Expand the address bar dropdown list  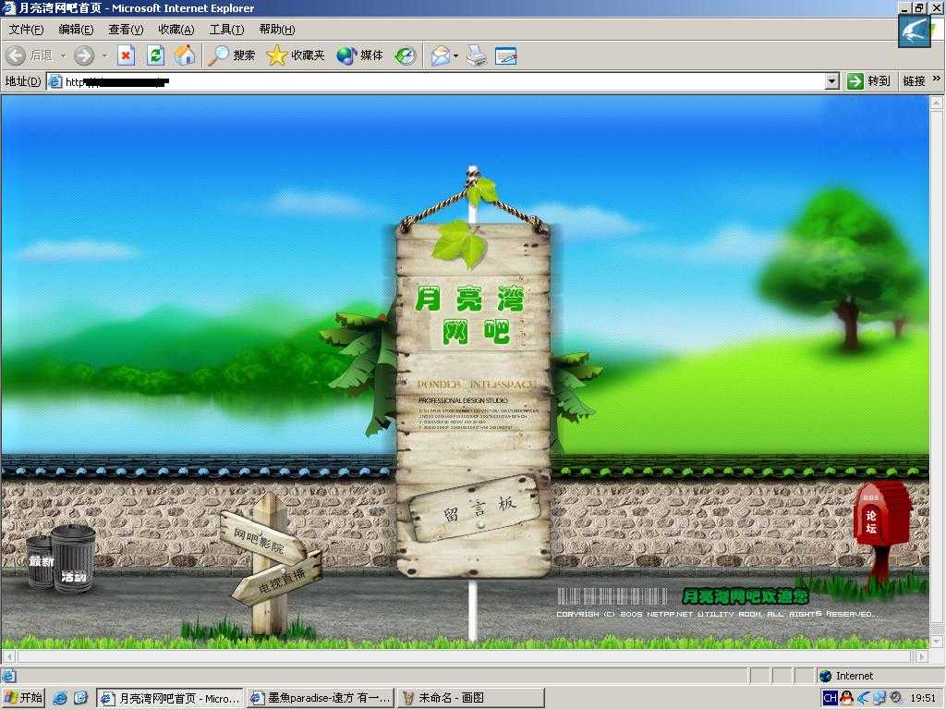point(831,81)
